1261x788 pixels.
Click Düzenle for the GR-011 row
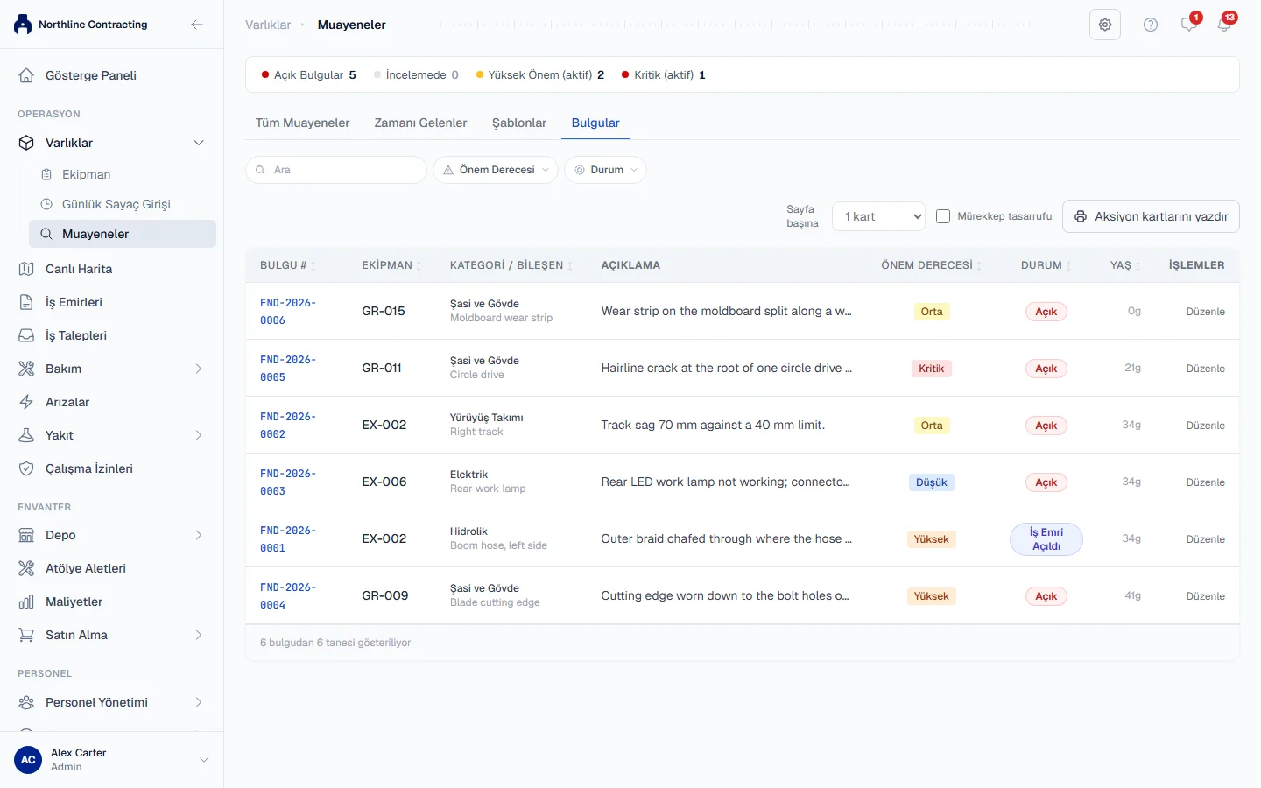click(1205, 369)
